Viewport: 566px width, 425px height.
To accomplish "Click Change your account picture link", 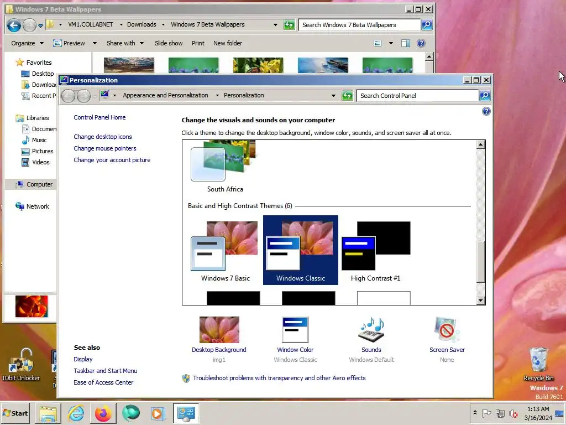I will click(x=112, y=160).
